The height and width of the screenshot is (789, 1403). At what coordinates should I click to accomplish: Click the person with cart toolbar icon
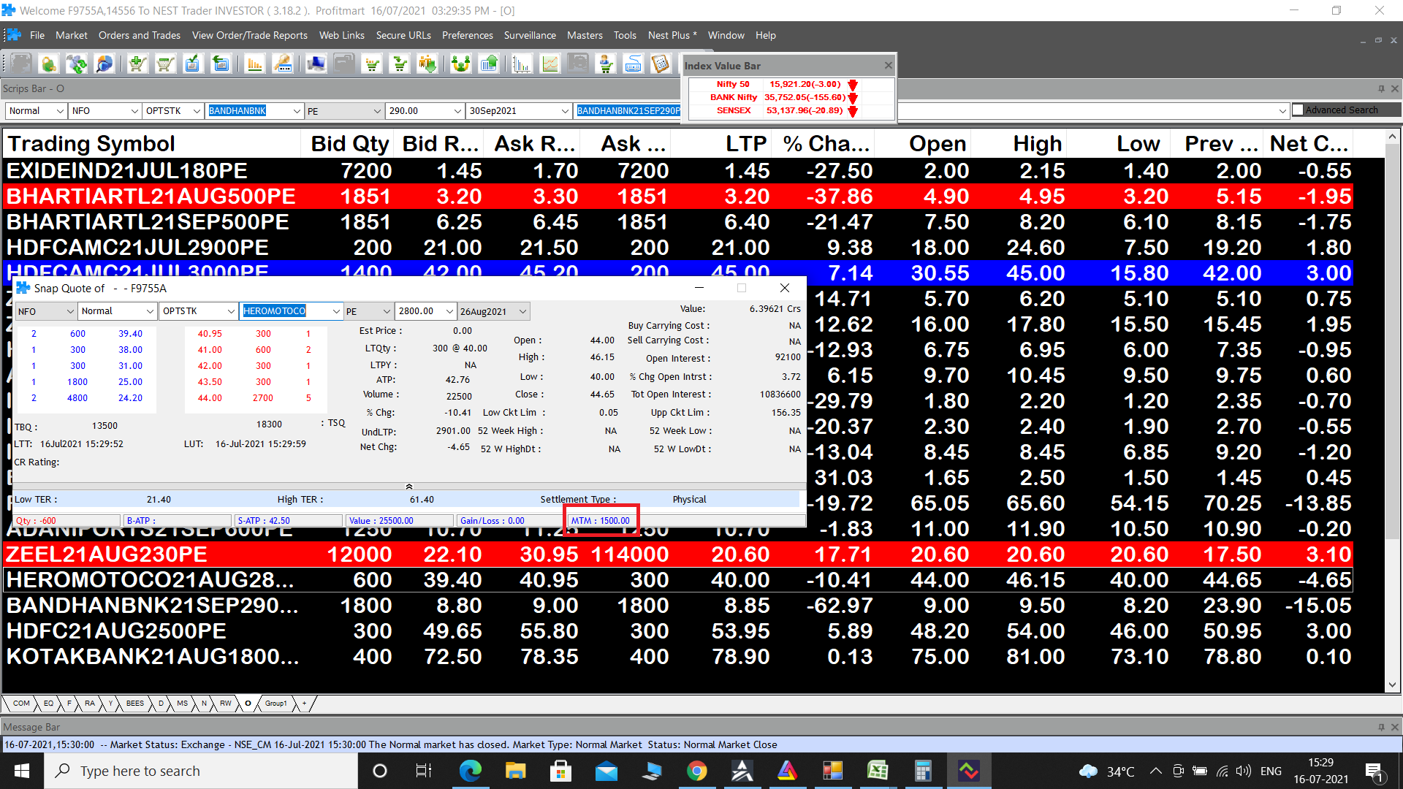pos(606,64)
